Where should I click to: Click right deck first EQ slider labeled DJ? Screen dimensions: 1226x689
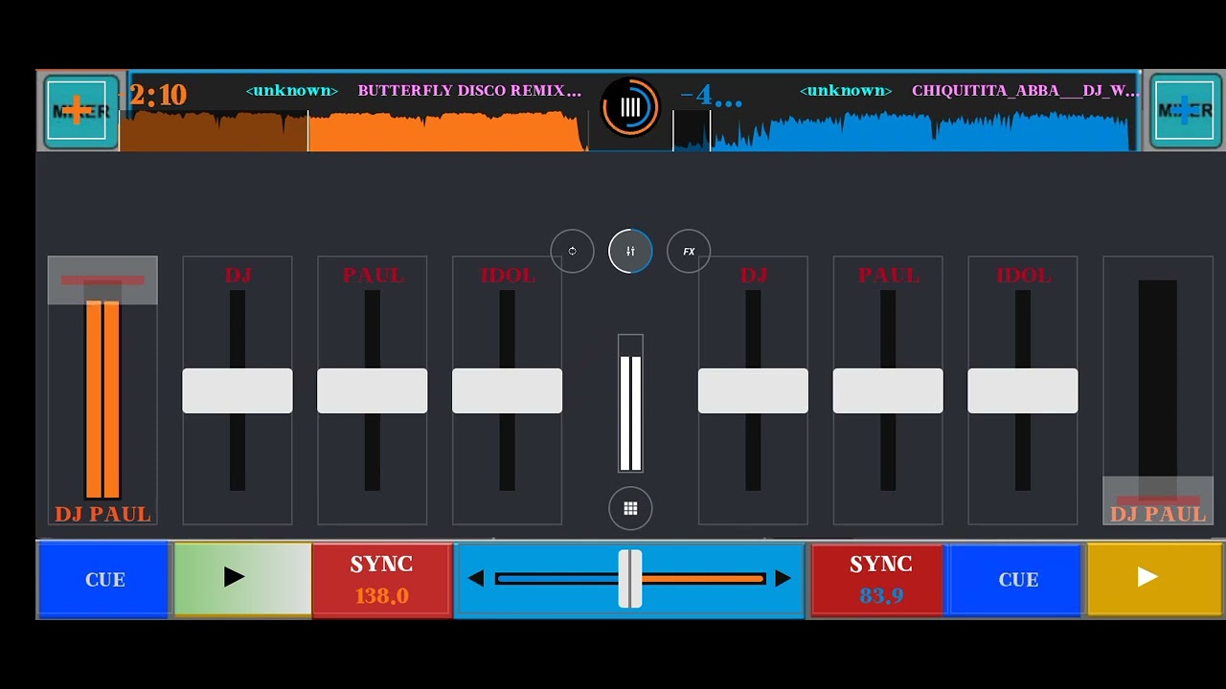(x=753, y=390)
